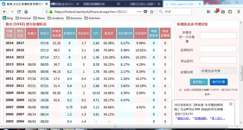This screenshot has width=243, height=130.
Task: Toggle the sidebar view icon
Action: click(230, 12)
